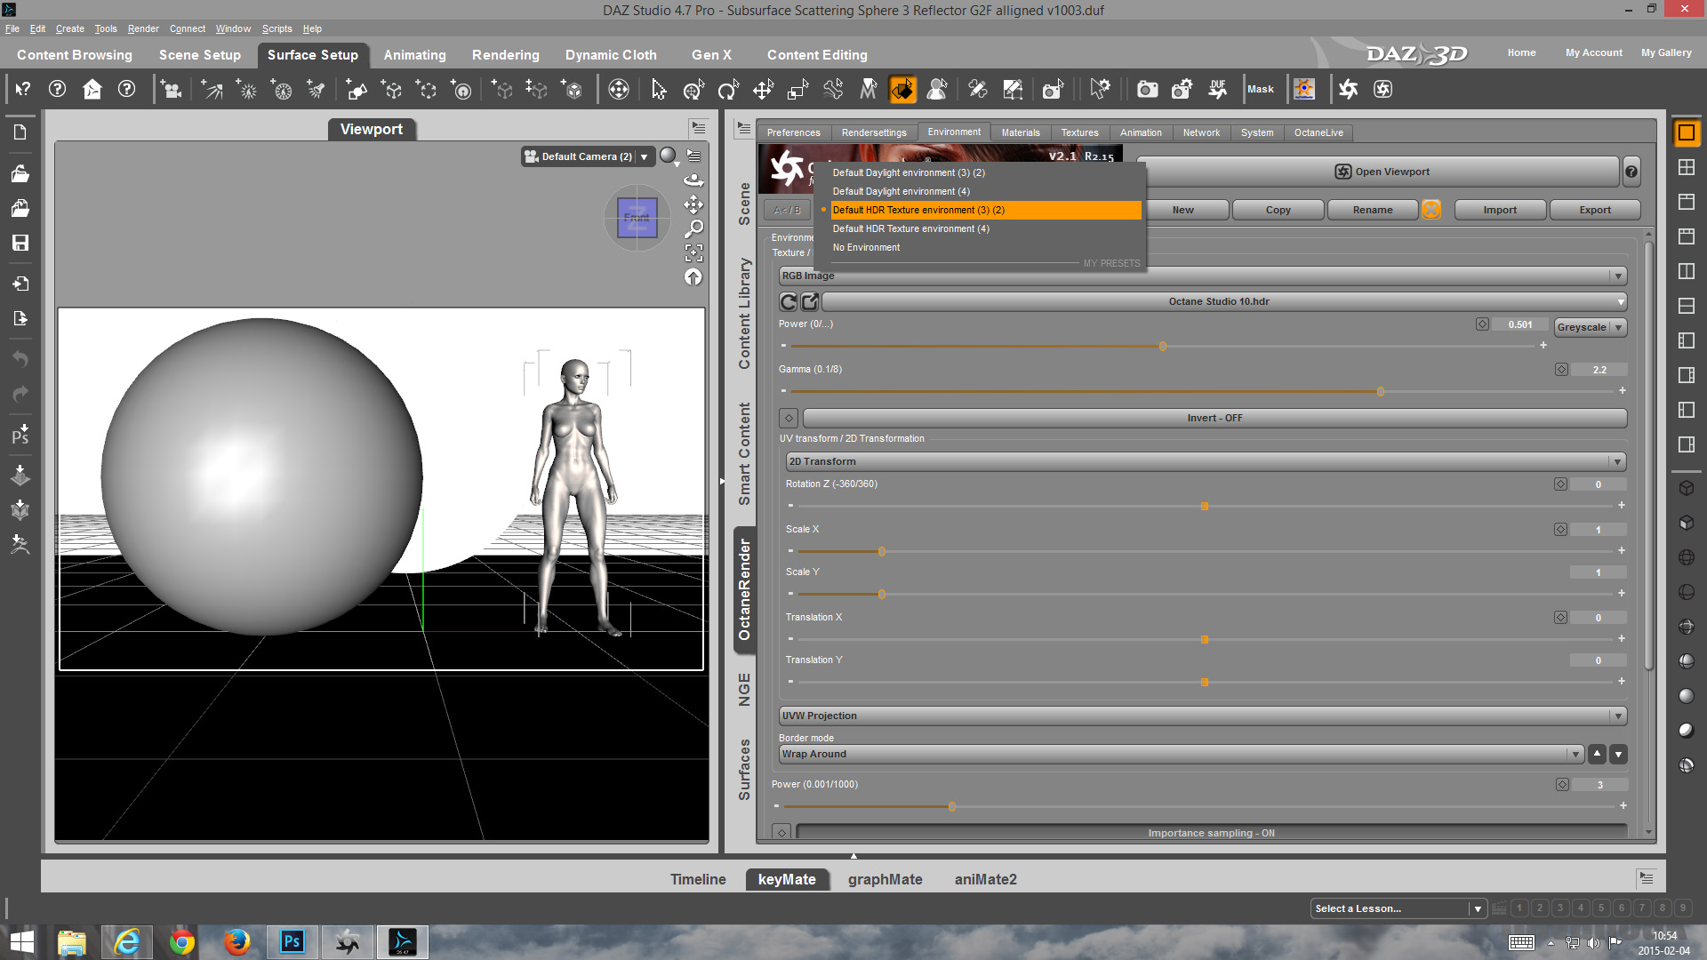1707x960 pixels.
Task: Click the create new camera icon
Action: (171, 89)
